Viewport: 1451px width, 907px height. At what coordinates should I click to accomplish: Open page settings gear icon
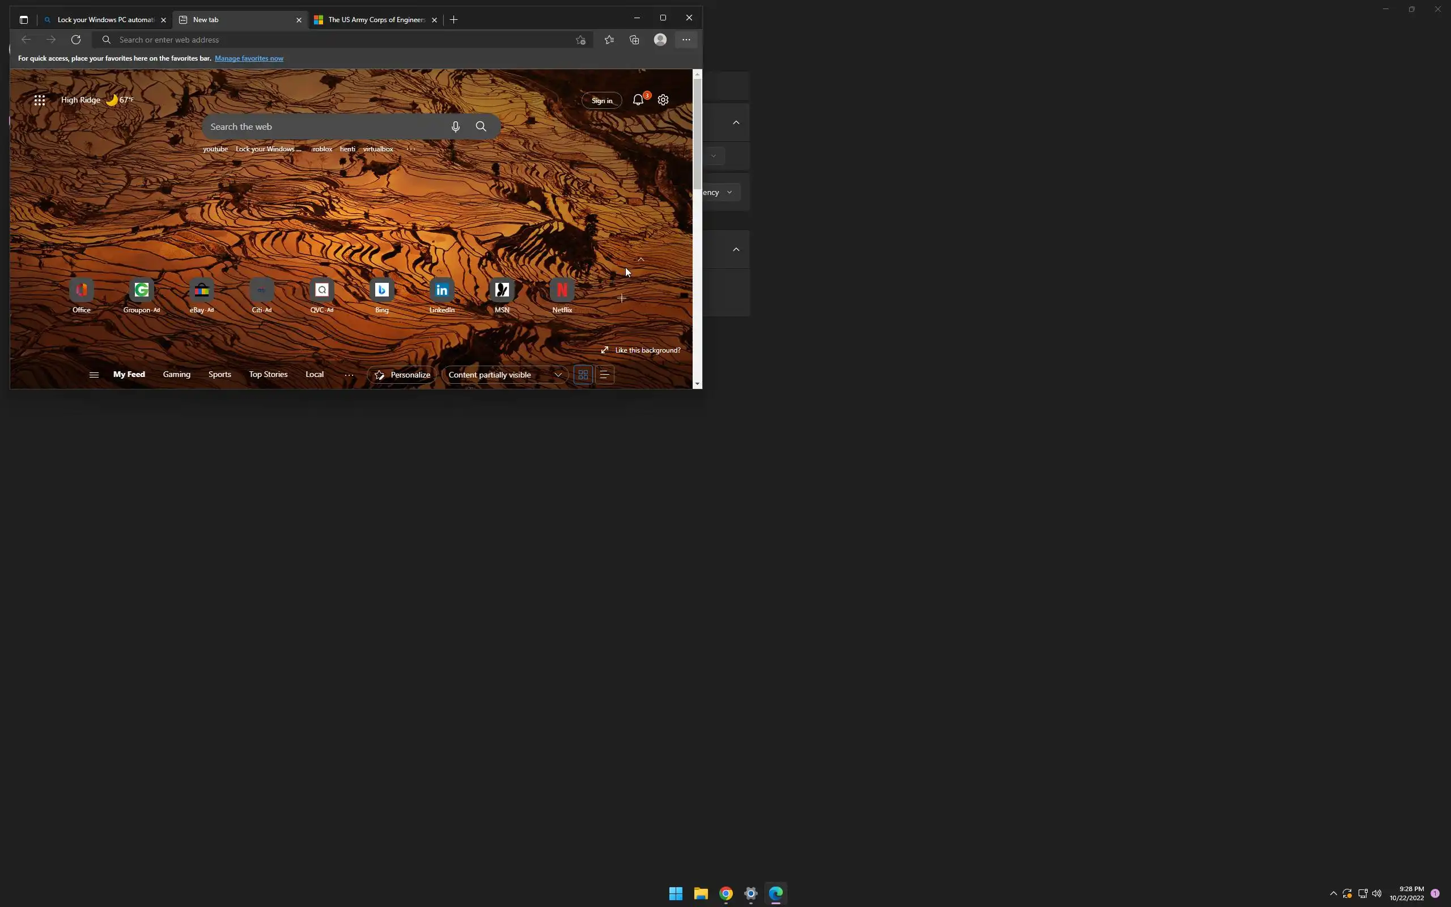[663, 100]
